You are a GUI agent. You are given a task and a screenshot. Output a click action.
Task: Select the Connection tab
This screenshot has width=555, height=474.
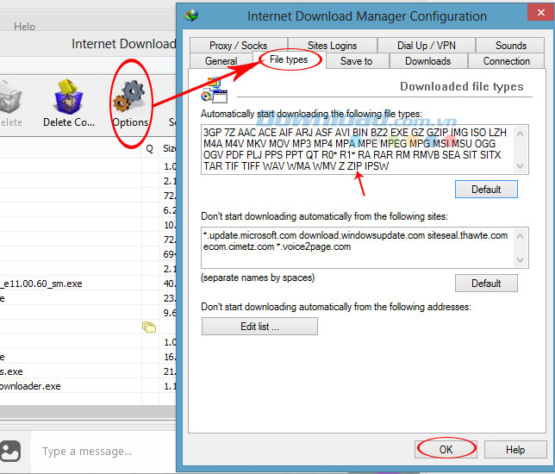pyautogui.click(x=506, y=61)
